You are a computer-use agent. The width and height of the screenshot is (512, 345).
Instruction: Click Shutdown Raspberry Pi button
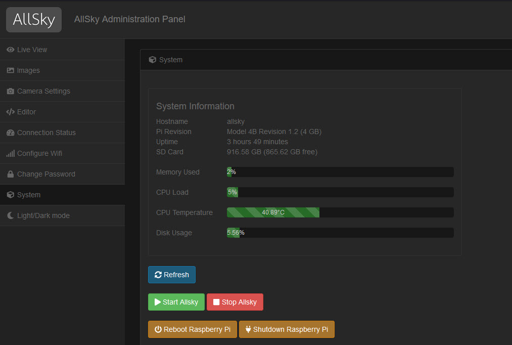tap(287, 329)
